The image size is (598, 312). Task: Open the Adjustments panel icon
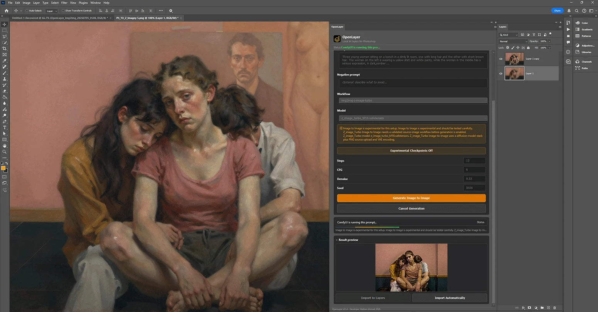point(578,45)
